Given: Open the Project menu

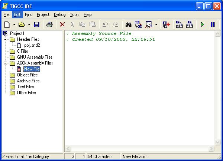Looking at the screenshot, I should (x=43, y=14).
